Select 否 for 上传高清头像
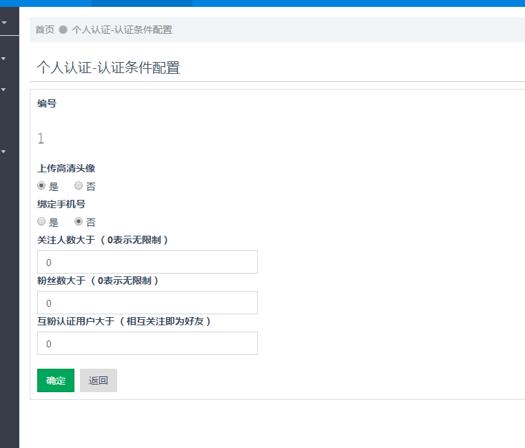This screenshot has height=448, width=525. coord(79,185)
